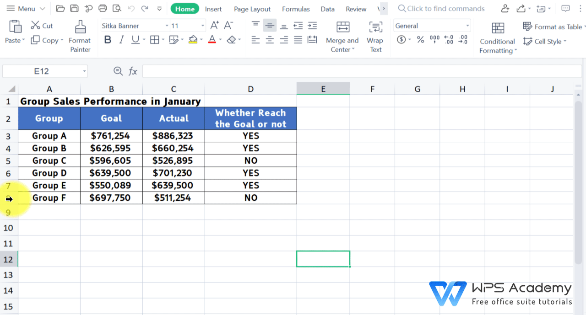Switch to the Insert tab
Screen dimensions: 586x315
[x=213, y=8]
